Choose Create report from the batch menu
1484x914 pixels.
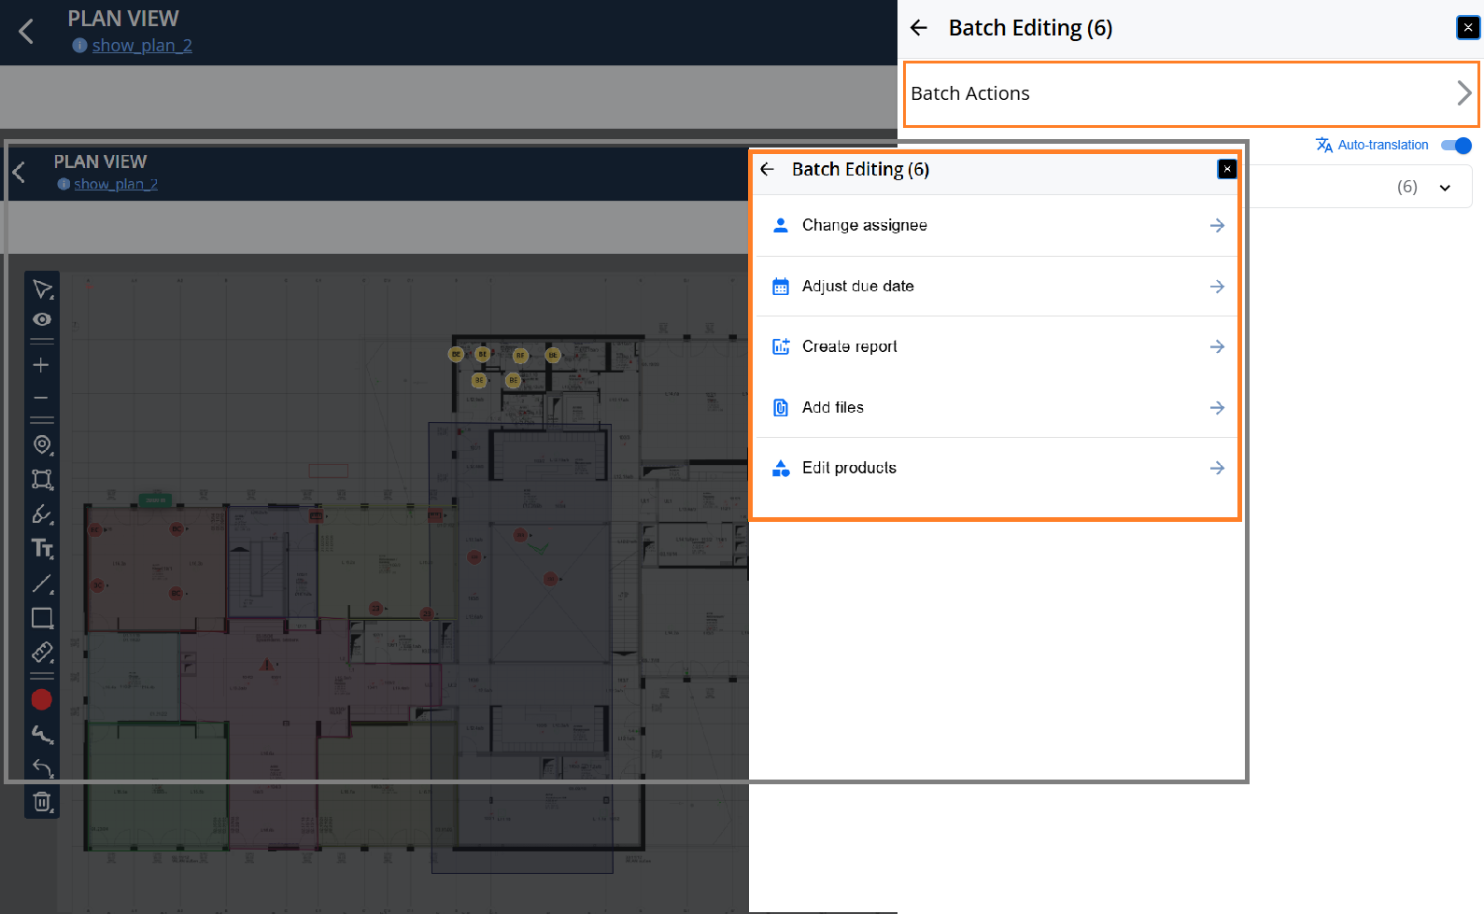[995, 346]
